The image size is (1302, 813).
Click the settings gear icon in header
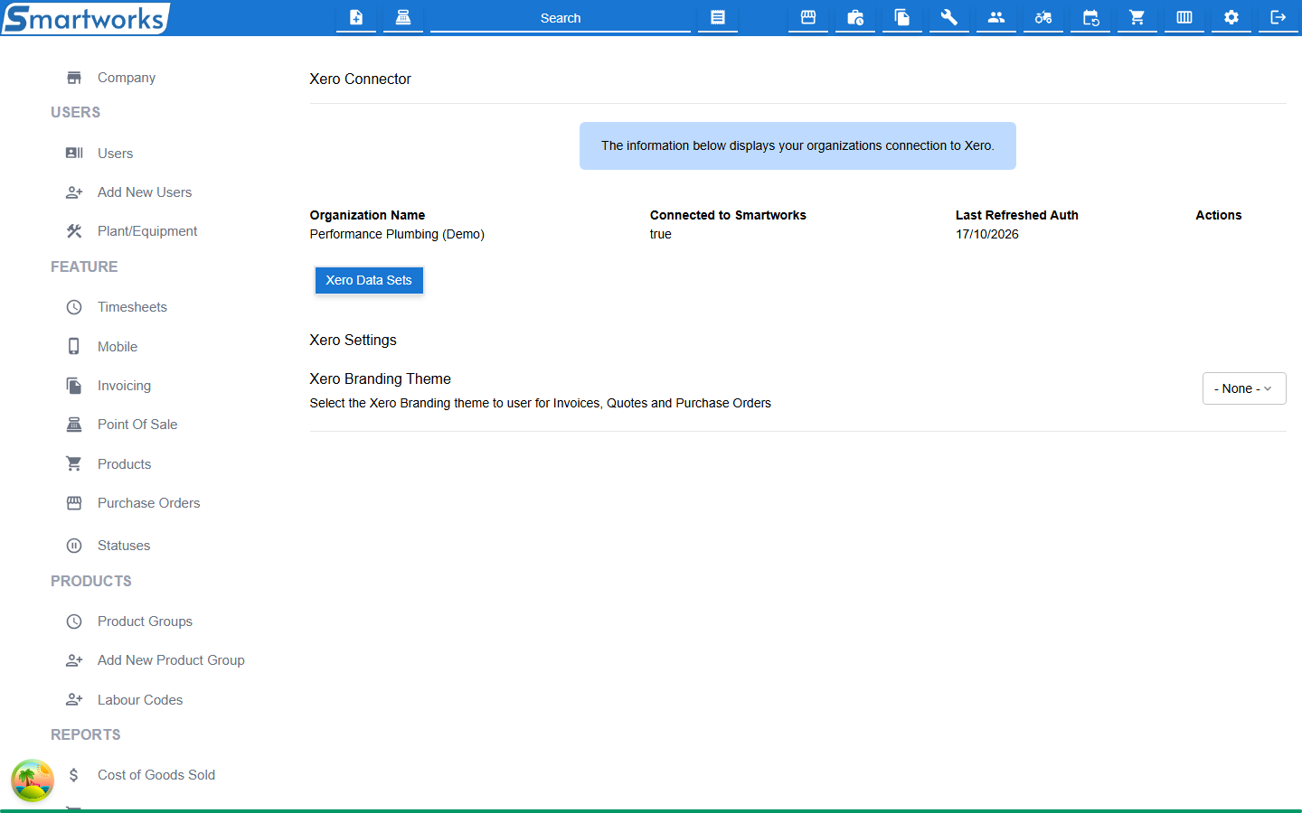(x=1231, y=17)
